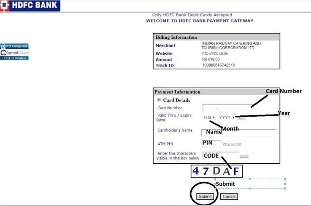Screen dimensions: 311x206
Task: Open the MM expiry month dropdown
Action: pos(209,117)
